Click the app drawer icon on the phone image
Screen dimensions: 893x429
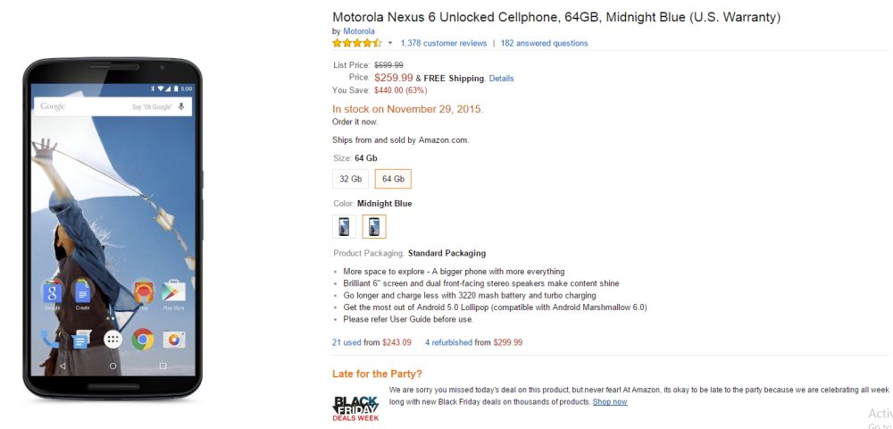click(113, 339)
